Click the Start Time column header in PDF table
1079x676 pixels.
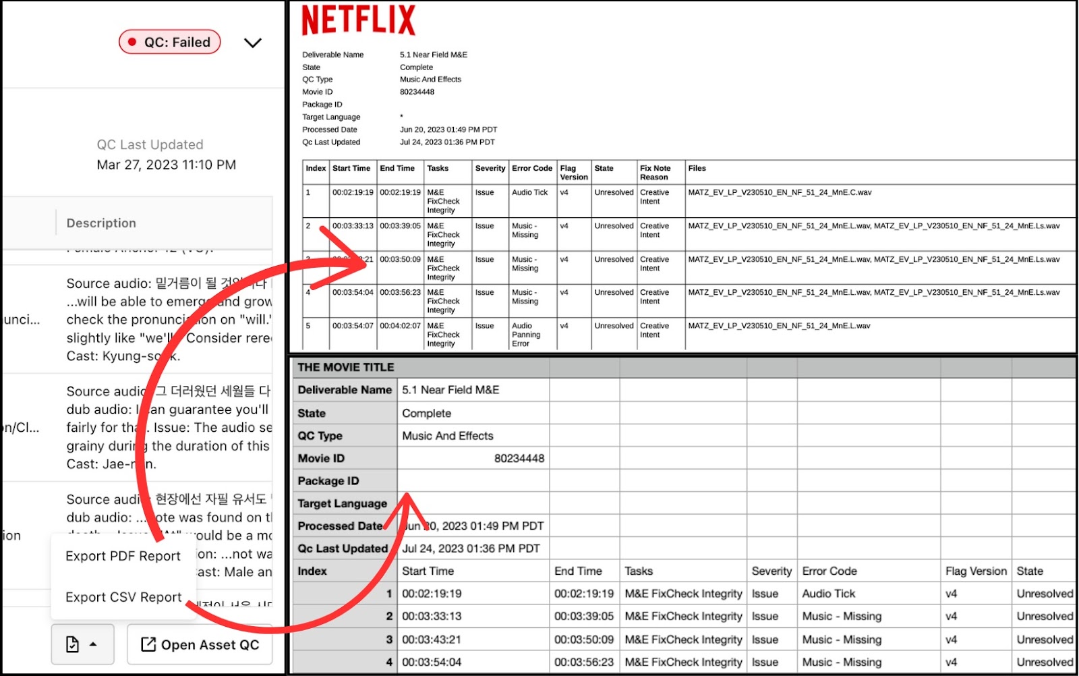point(351,169)
